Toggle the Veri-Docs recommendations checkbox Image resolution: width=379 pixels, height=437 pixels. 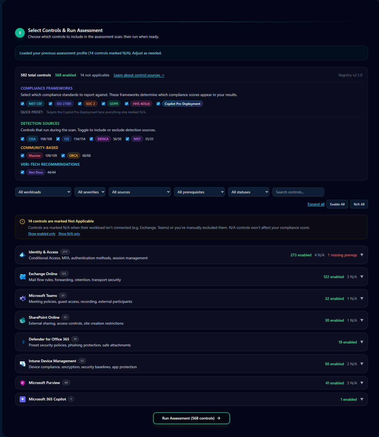pos(23,172)
